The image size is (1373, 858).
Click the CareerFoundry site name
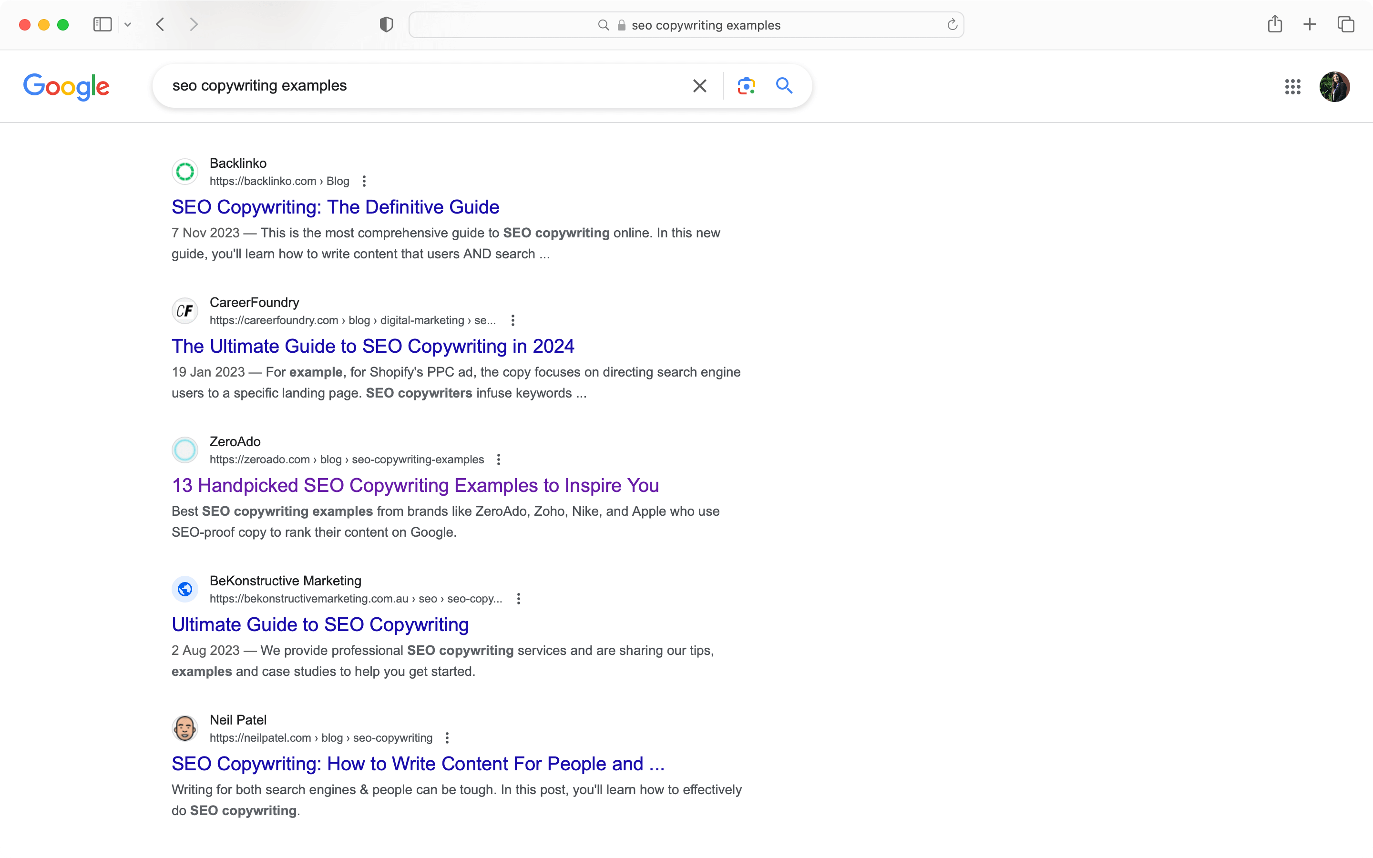point(254,303)
